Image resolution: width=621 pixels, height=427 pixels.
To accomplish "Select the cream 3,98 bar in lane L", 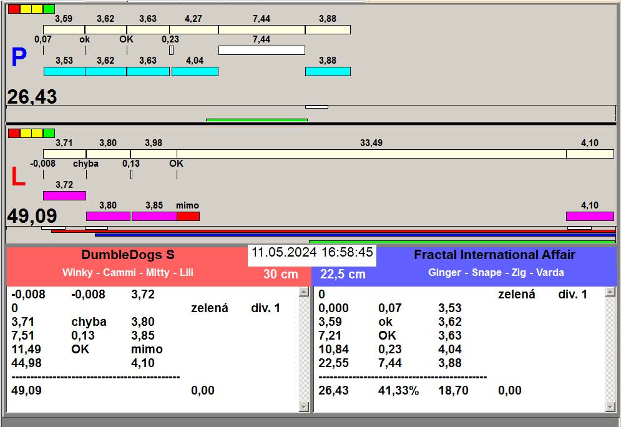I will (x=154, y=154).
